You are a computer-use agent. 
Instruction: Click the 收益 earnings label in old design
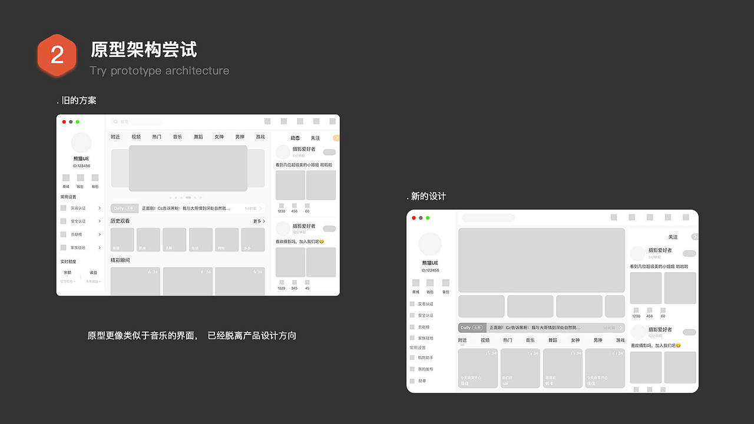(94, 273)
